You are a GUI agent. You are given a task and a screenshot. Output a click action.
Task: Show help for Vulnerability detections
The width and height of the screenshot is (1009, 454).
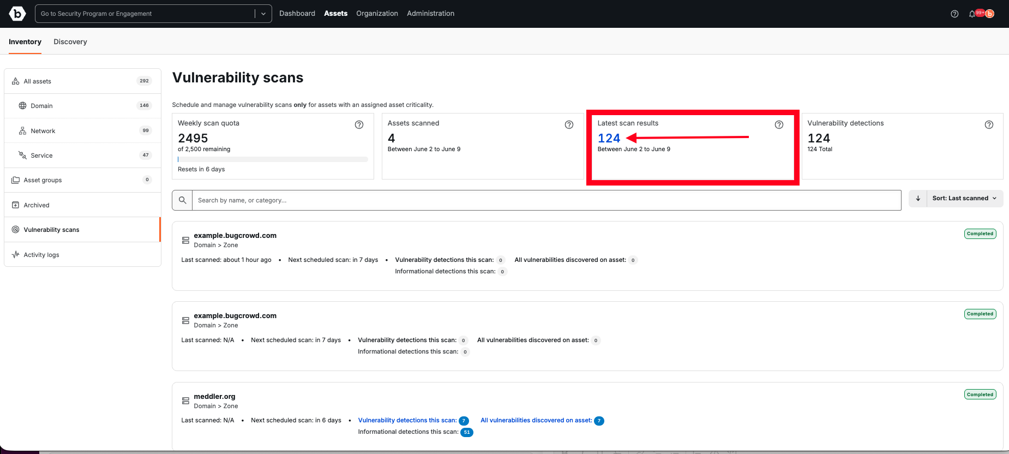point(989,124)
